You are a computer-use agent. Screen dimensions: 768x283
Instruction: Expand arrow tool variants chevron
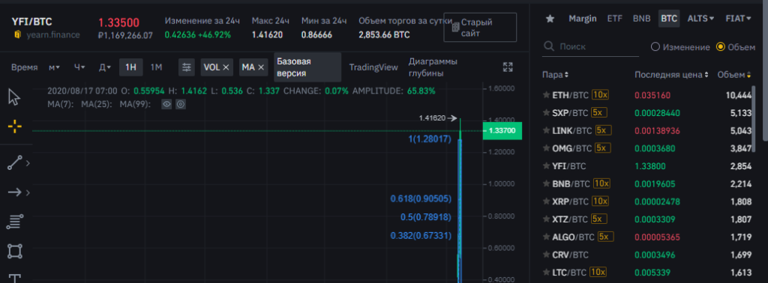[x=28, y=192]
